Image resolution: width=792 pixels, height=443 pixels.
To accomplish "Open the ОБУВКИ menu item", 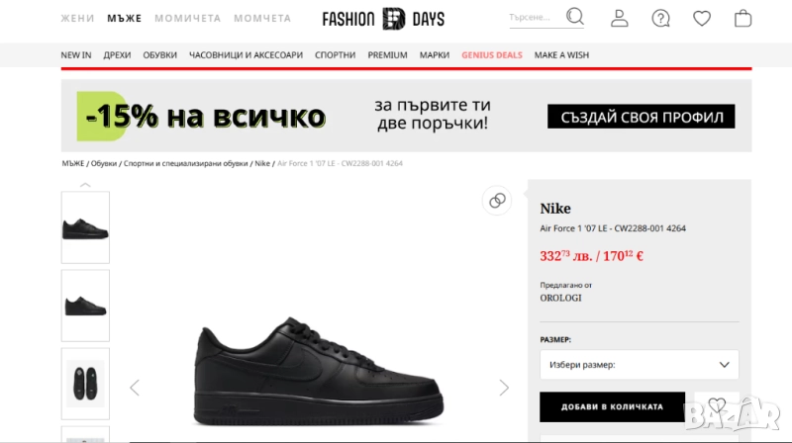I will coord(159,55).
